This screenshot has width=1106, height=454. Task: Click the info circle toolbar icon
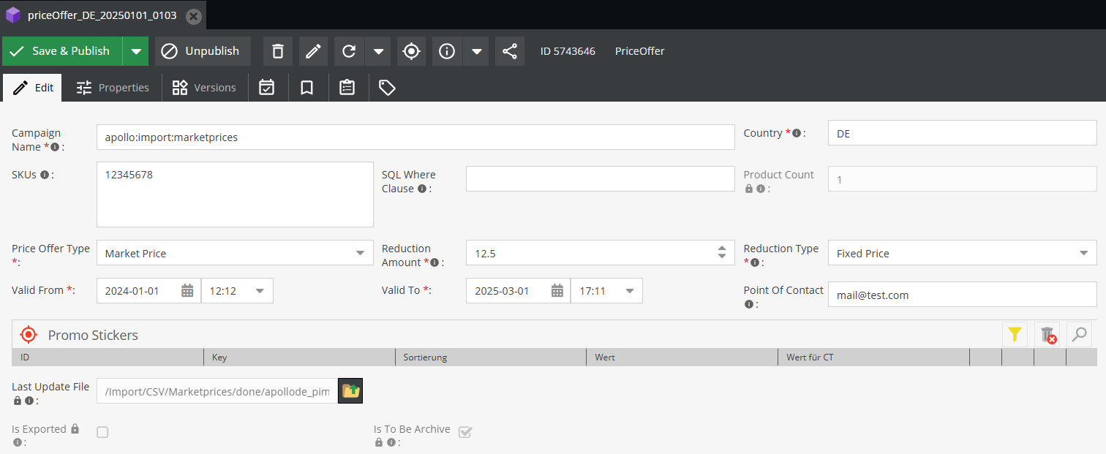pyautogui.click(x=447, y=51)
